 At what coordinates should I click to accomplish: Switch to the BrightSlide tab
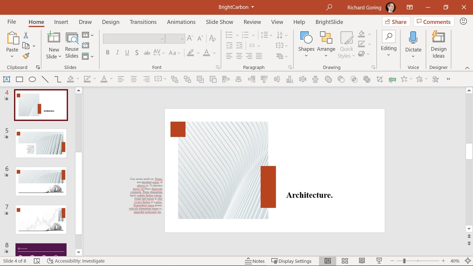click(x=329, y=22)
